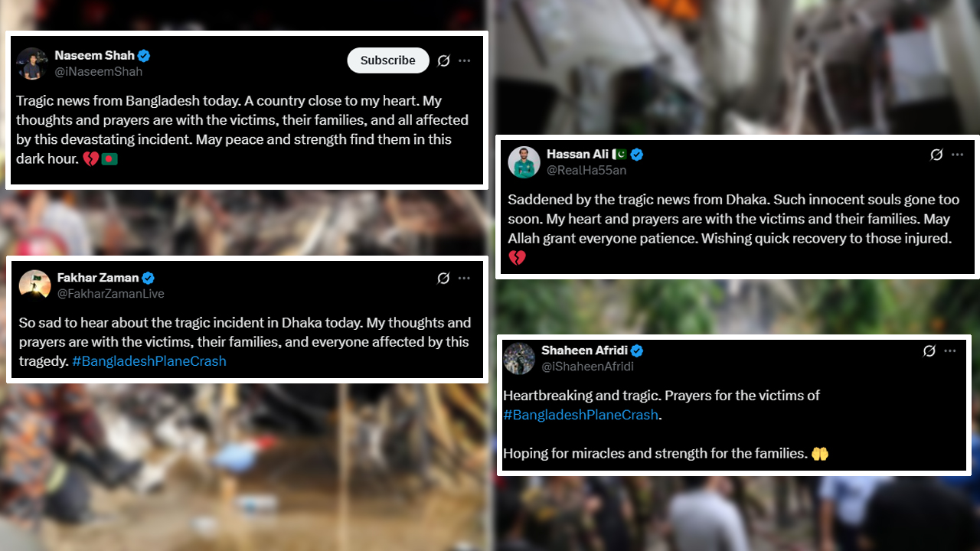Click the Subscribe button on Naseem Shah's tweet

(388, 60)
